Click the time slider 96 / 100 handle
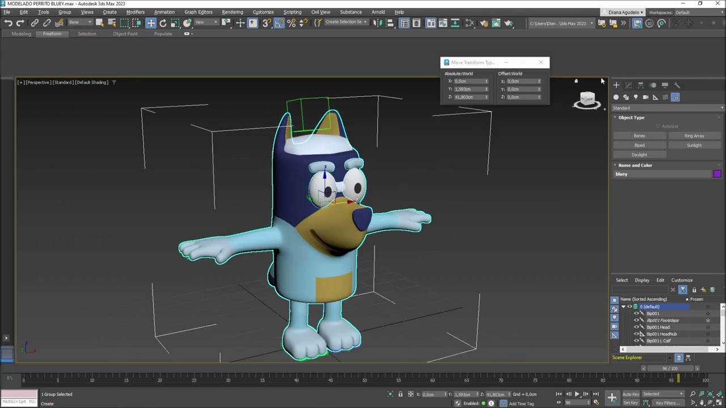The height and width of the screenshot is (408, 726). click(x=670, y=368)
